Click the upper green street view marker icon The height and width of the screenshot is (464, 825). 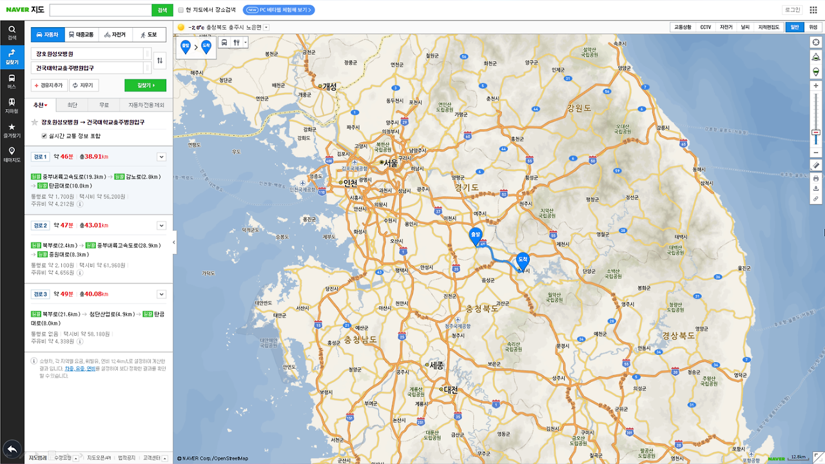coord(815,57)
